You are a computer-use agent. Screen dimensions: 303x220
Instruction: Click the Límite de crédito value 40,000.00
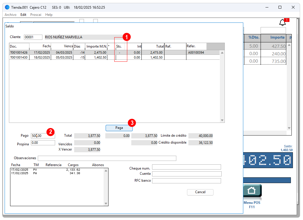(201, 136)
